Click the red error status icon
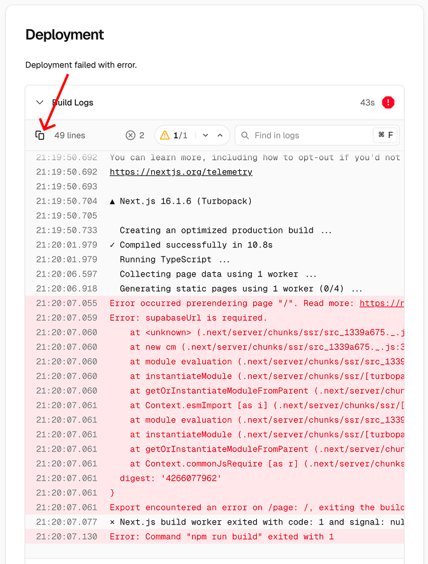The width and height of the screenshot is (428, 564). [388, 103]
